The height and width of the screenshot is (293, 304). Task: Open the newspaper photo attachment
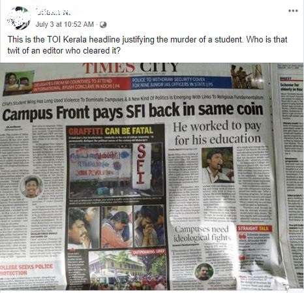(x=152, y=176)
